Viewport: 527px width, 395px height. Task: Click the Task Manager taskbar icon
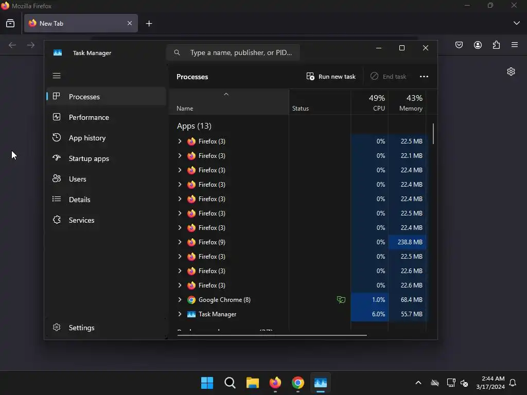pos(321,383)
